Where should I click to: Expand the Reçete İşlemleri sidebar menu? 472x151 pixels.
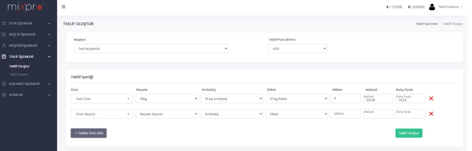[x=26, y=35]
